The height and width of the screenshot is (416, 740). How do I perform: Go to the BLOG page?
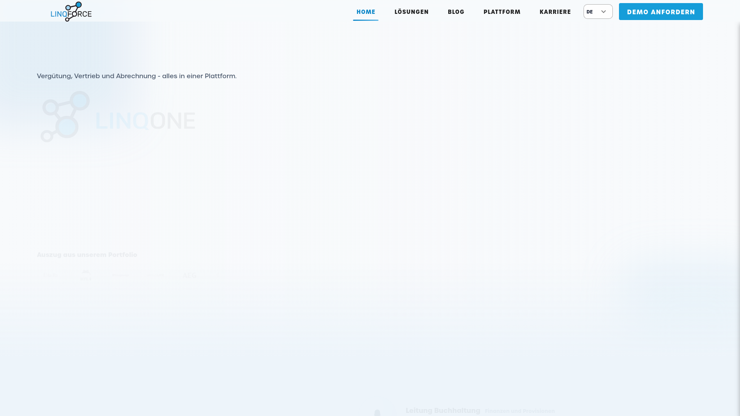[456, 12]
